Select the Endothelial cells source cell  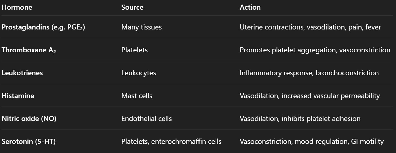pos(146,119)
